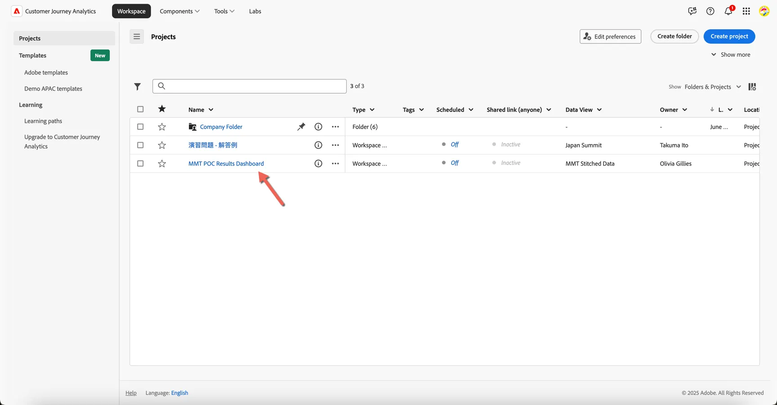Click the Create project button
The height and width of the screenshot is (405, 777).
click(x=729, y=36)
